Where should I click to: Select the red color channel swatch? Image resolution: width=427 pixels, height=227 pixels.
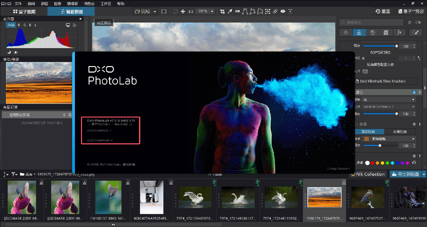(x=372, y=163)
